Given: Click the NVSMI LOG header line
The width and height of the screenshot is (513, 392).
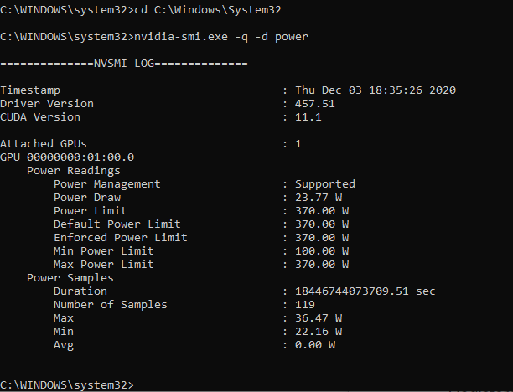Looking at the screenshot, I should [x=124, y=64].
